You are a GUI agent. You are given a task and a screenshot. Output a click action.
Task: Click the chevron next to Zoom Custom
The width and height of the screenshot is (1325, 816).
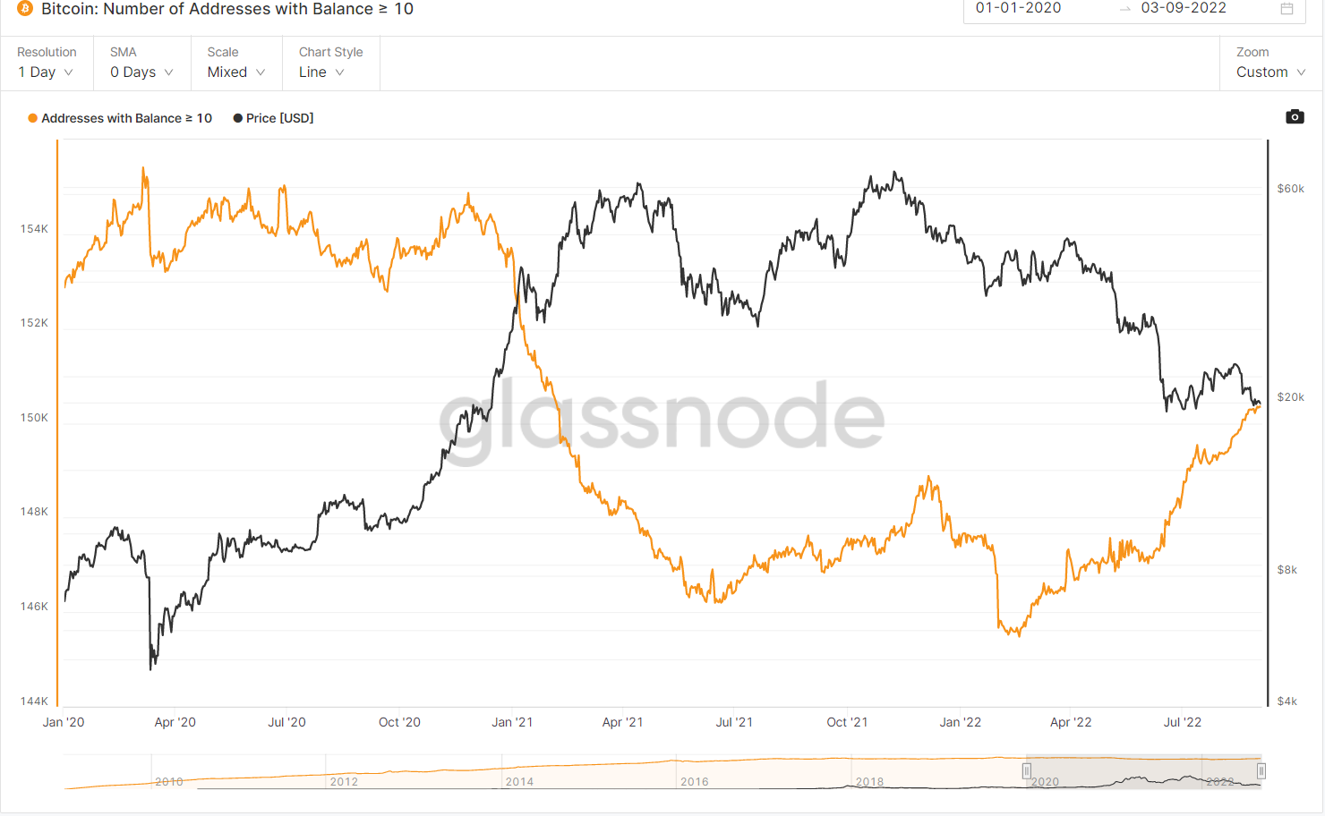point(1301,72)
